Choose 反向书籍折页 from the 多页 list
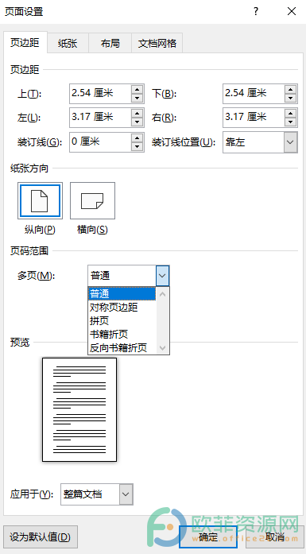The image size is (306, 554). click(122, 348)
